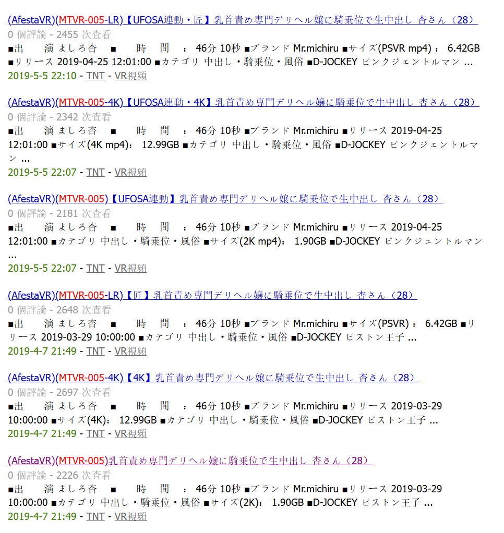Image resolution: width=504 pixels, height=533 pixels.
Task: Click VR視頻 link beside 2019-5-5 22:10
Action: tap(130, 76)
